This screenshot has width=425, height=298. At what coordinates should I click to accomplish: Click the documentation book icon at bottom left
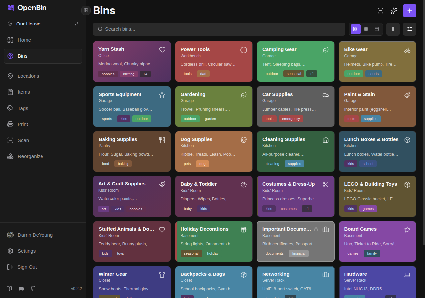[9, 289]
